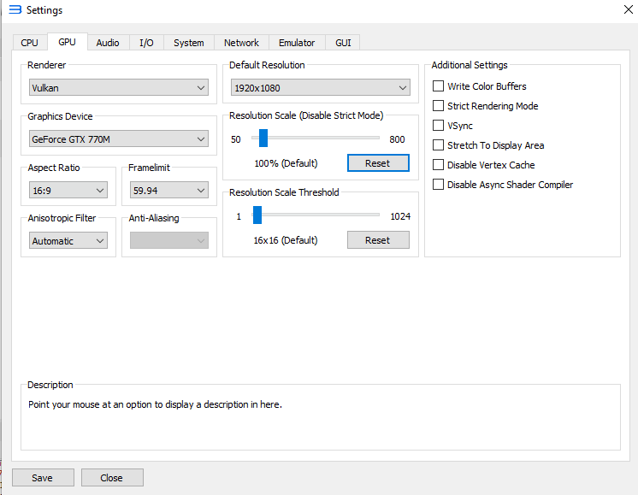
Task: Switch to the Emulator tab
Action: pos(297,43)
